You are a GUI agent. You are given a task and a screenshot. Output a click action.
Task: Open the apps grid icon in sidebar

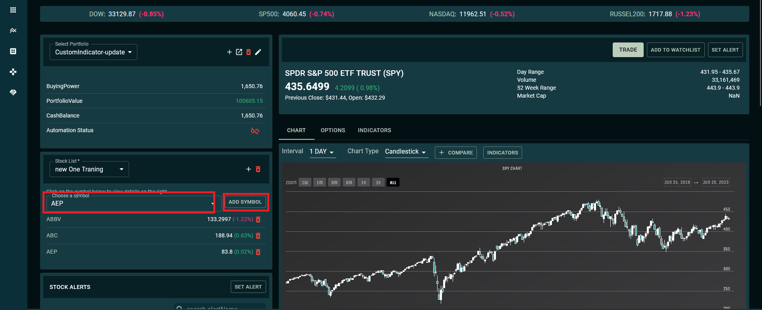13,10
